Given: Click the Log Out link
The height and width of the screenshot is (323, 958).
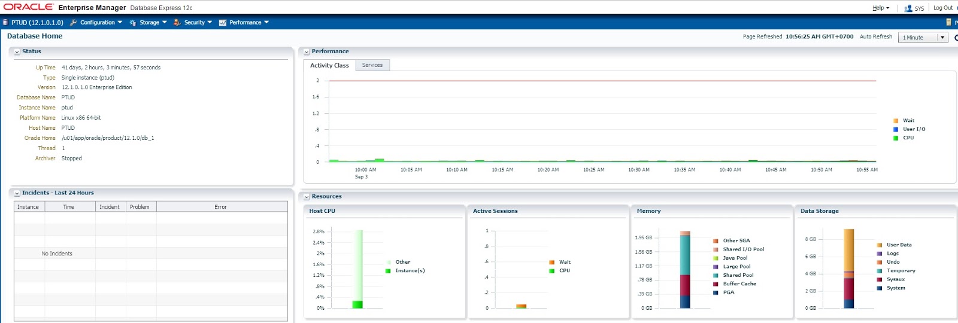Looking at the screenshot, I should coord(943,8).
